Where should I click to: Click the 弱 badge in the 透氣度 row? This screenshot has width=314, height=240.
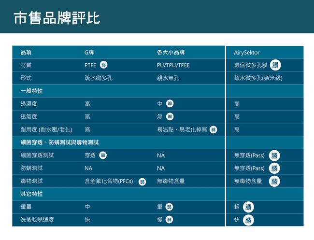pyautogui.click(x=170, y=116)
